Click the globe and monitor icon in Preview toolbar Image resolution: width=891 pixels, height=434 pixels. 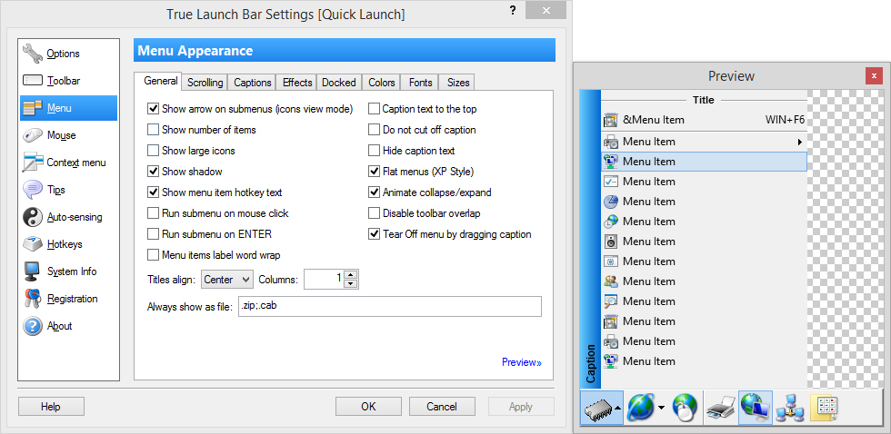tap(756, 408)
